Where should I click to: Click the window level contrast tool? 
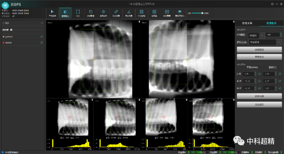[65, 12]
